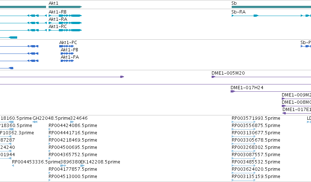Viewport: 311px width, 182px height.
Task: Select the DME1-017E1 BAC clone label
Action: [x=297, y=110]
